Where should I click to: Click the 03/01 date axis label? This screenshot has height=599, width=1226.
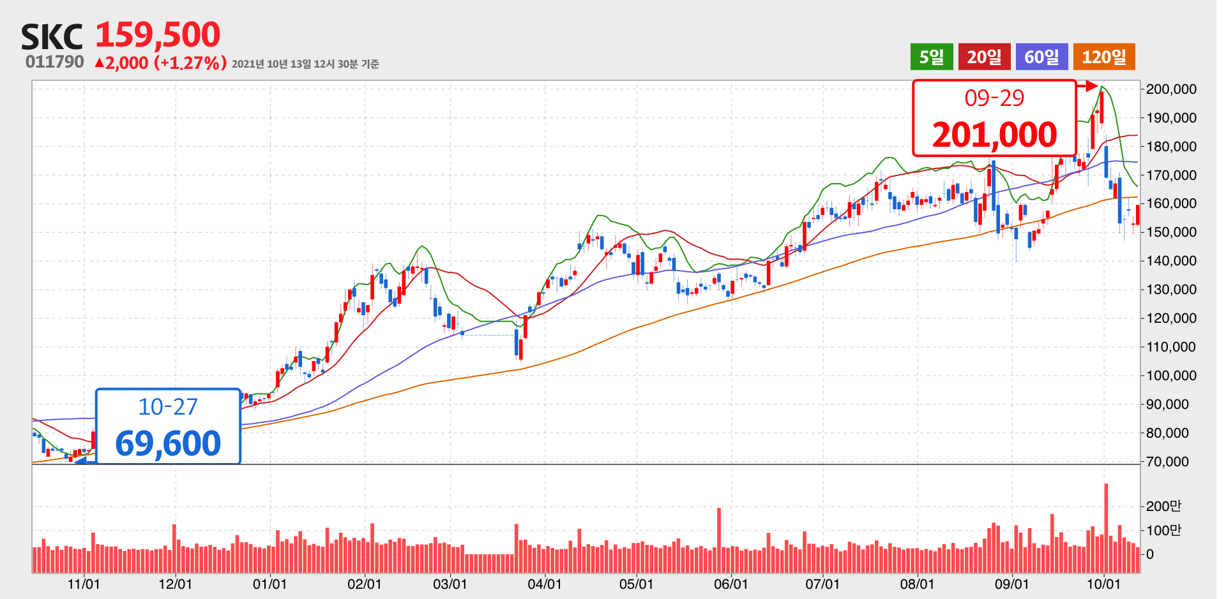[x=450, y=584]
